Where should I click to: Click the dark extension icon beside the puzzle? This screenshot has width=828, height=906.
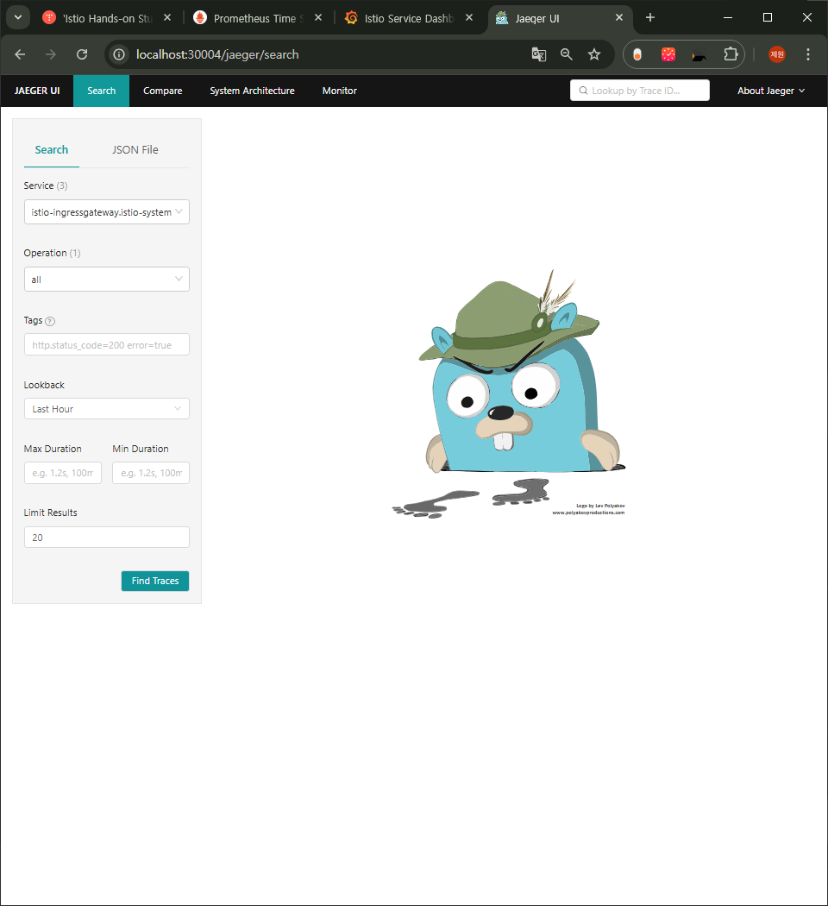(699, 54)
